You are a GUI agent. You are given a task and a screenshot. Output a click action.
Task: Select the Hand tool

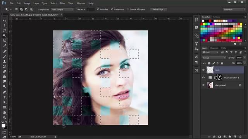(x=4, y=113)
